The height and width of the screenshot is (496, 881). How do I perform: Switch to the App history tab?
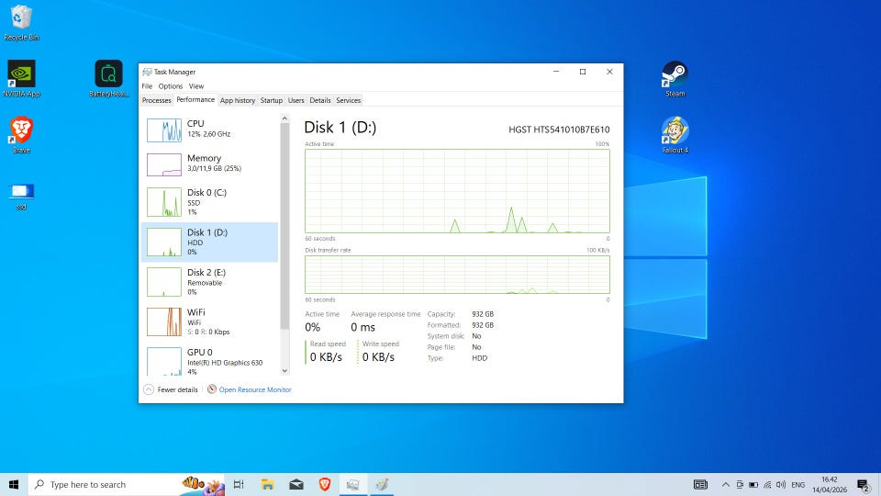[237, 100]
